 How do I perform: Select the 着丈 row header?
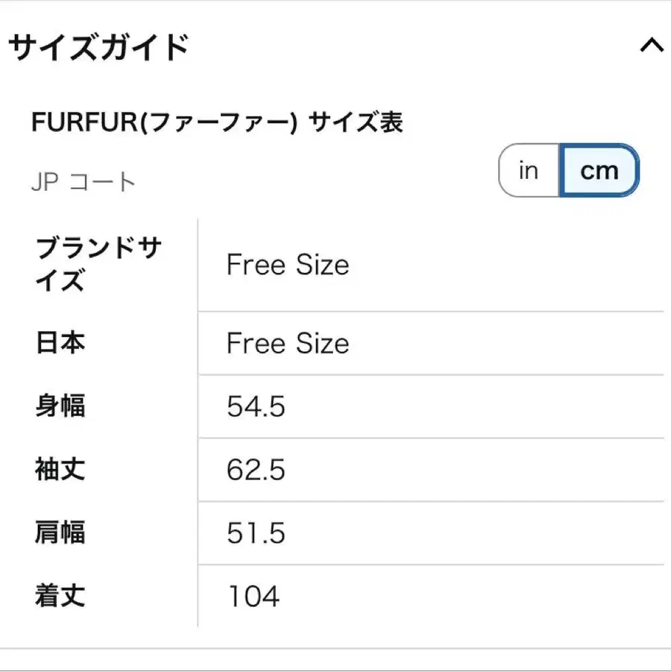pos(60,596)
